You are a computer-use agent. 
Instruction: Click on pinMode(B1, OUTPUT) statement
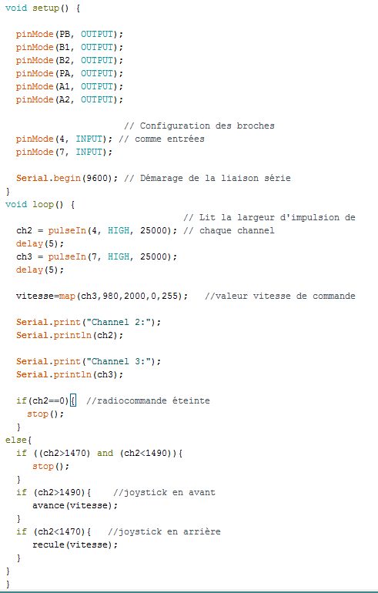click(69, 47)
